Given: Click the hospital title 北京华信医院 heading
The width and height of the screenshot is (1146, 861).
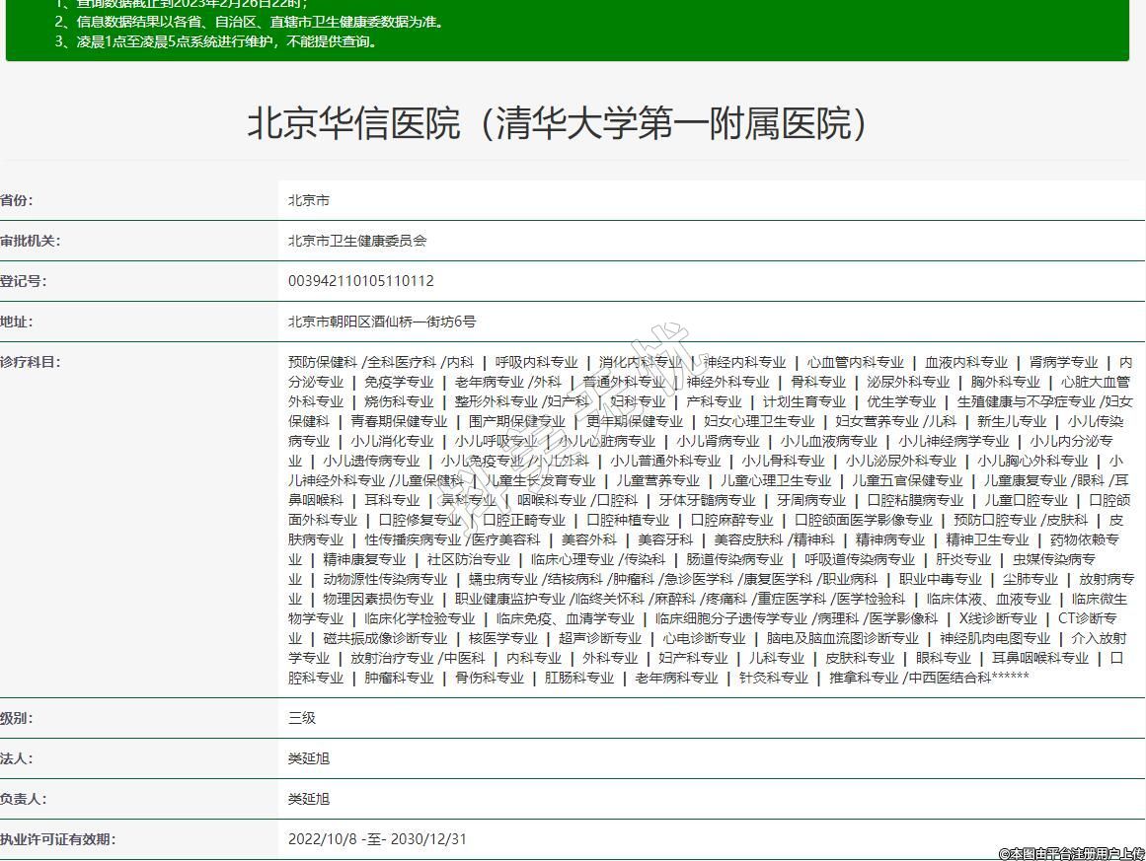Looking at the screenshot, I should [x=559, y=124].
